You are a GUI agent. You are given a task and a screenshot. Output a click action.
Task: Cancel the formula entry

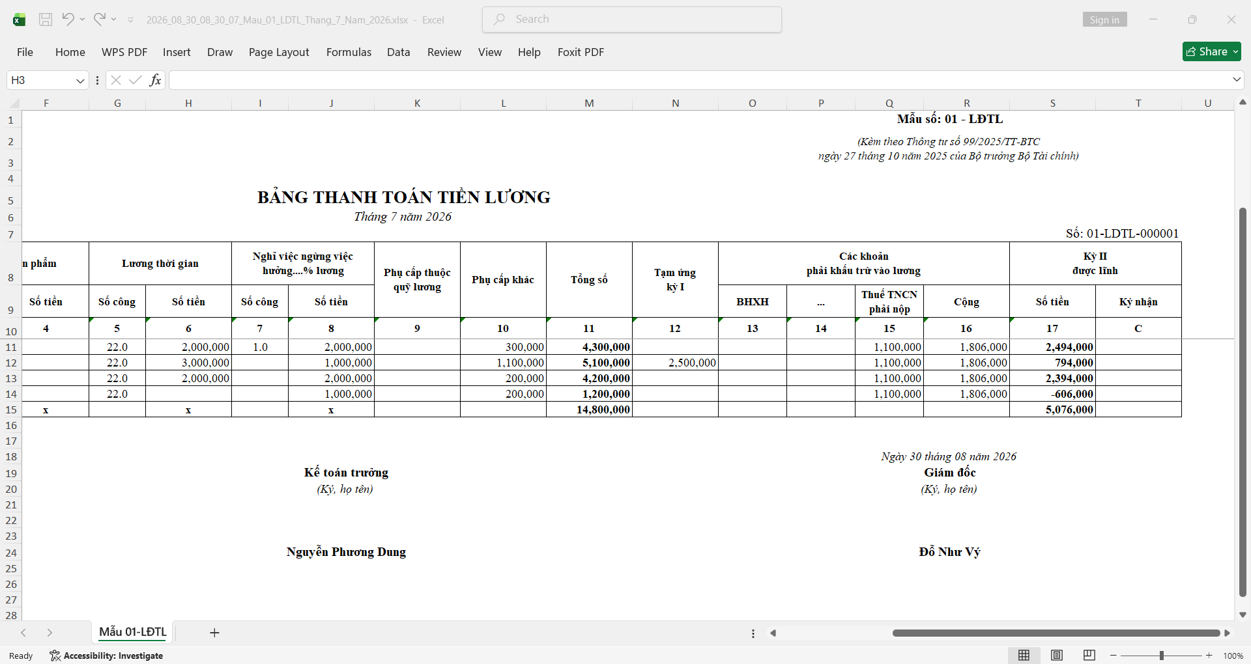(x=116, y=80)
